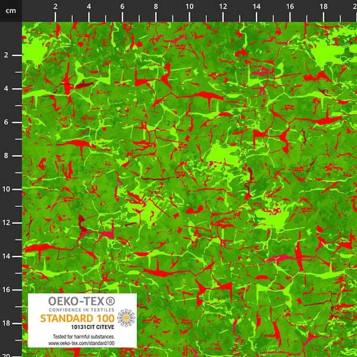Expand the CONFIDENCE IN TEXTILES section
The width and height of the screenshot is (357, 357).
[x=81, y=310]
